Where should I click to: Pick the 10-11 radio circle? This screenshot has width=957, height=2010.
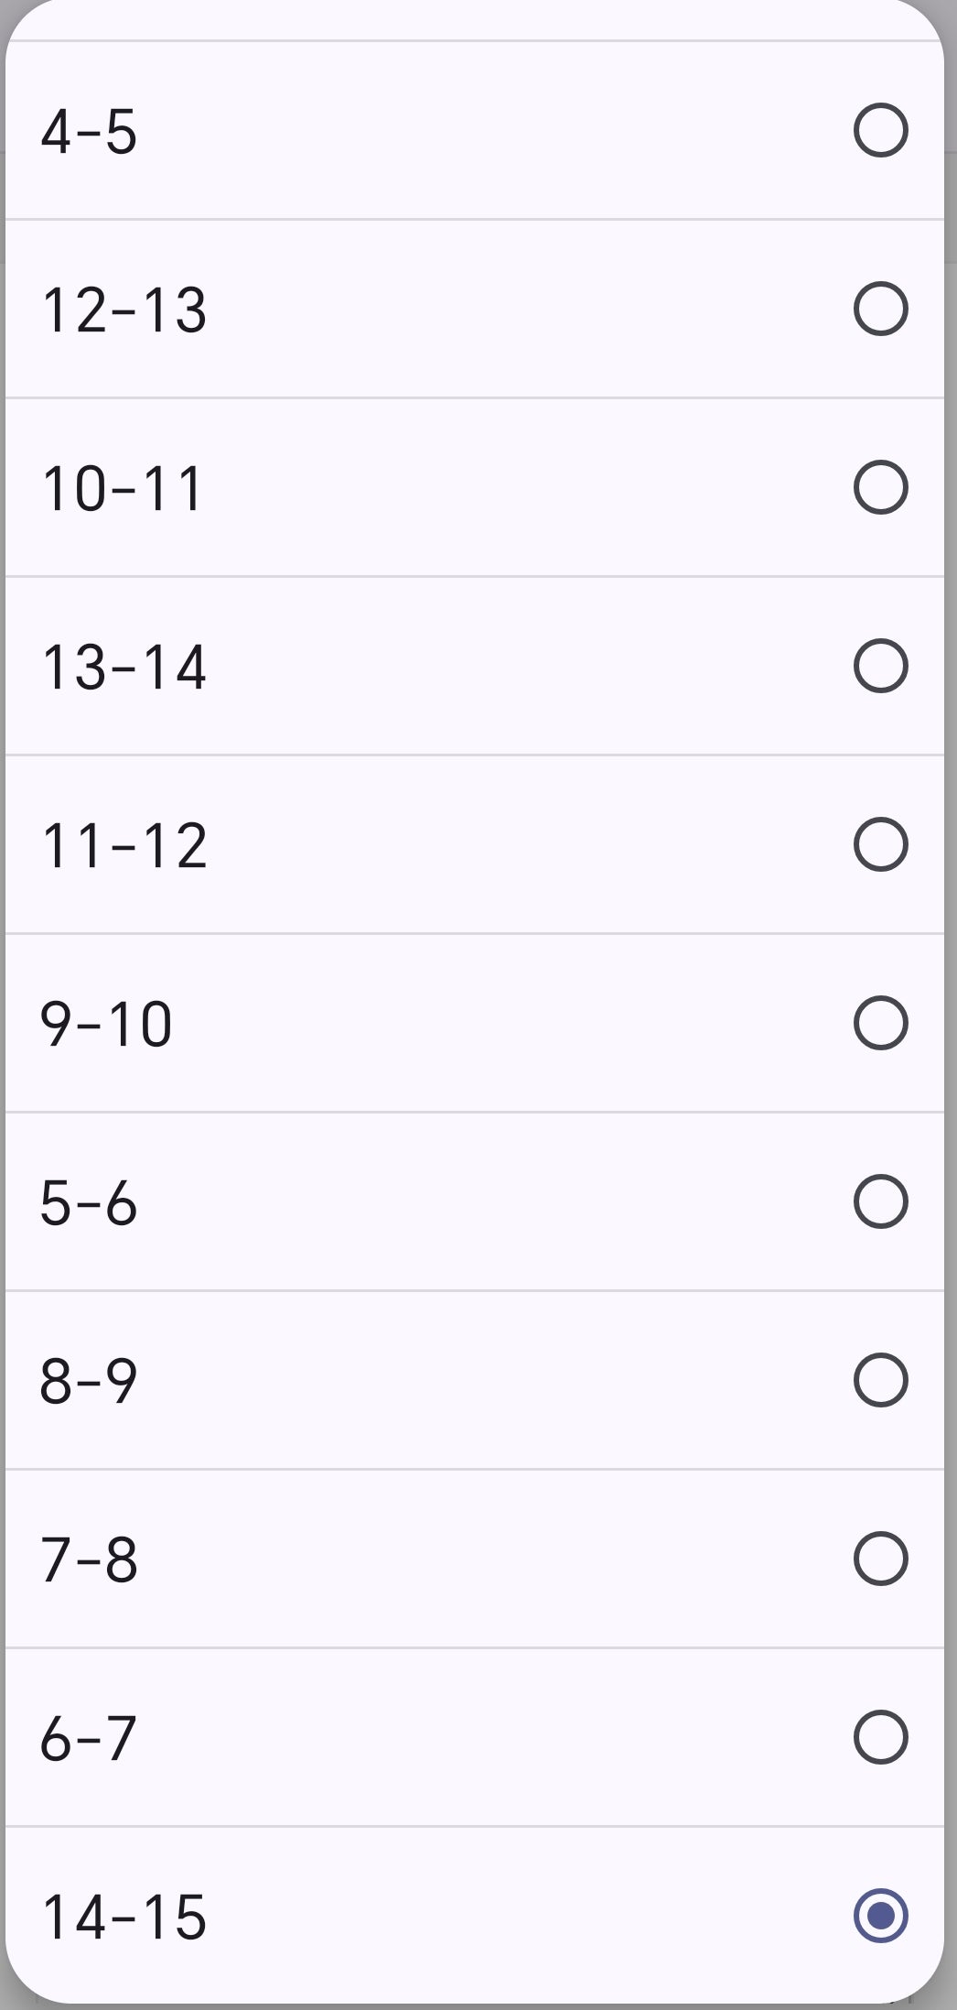coord(880,487)
